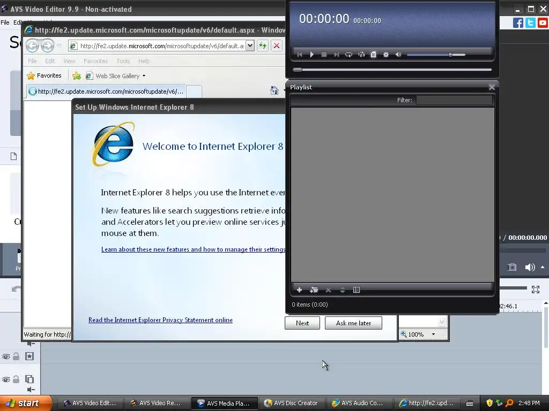
Task: Click the Internet Explorer Back button
Action: [x=33, y=45]
